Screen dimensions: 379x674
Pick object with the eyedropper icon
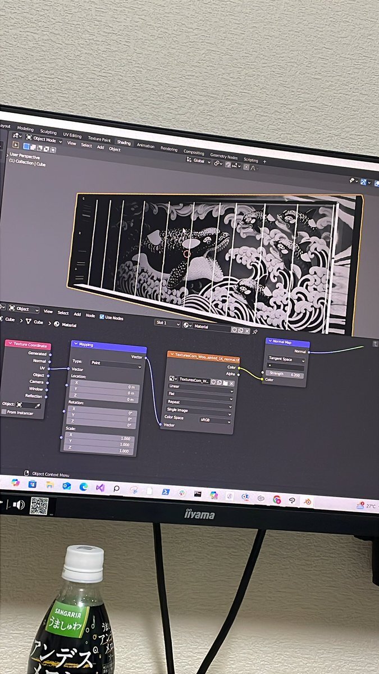click(38, 405)
